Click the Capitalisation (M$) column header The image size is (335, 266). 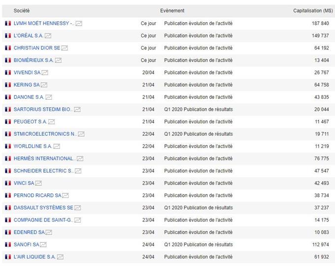pyautogui.click(x=313, y=11)
